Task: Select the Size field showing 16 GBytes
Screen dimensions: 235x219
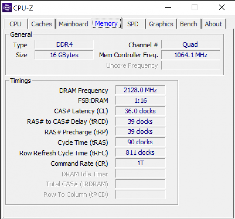Action: click(x=64, y=55)
